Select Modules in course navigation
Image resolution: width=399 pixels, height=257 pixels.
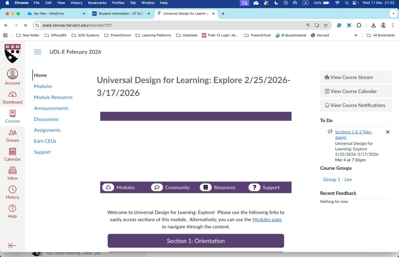(x=43, y=86)
